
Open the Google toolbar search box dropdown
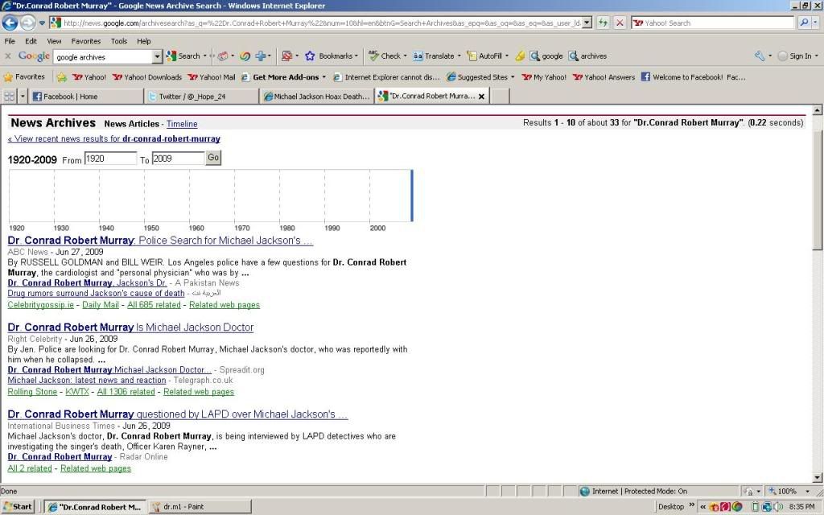[157, 56]
